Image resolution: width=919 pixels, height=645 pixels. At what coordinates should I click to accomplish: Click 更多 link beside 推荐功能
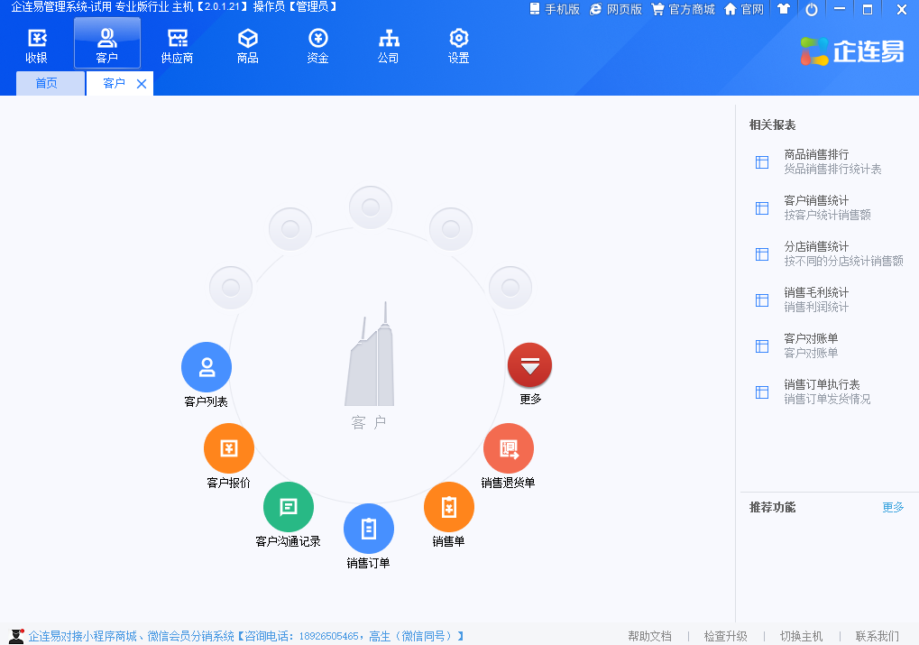[893, 507]
